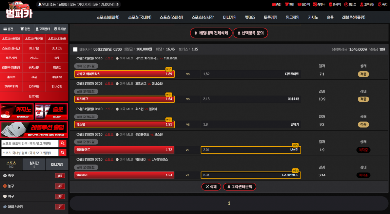Open 벳365 in the top navigation
390x214 pixels.
click(x=250, y=17)
